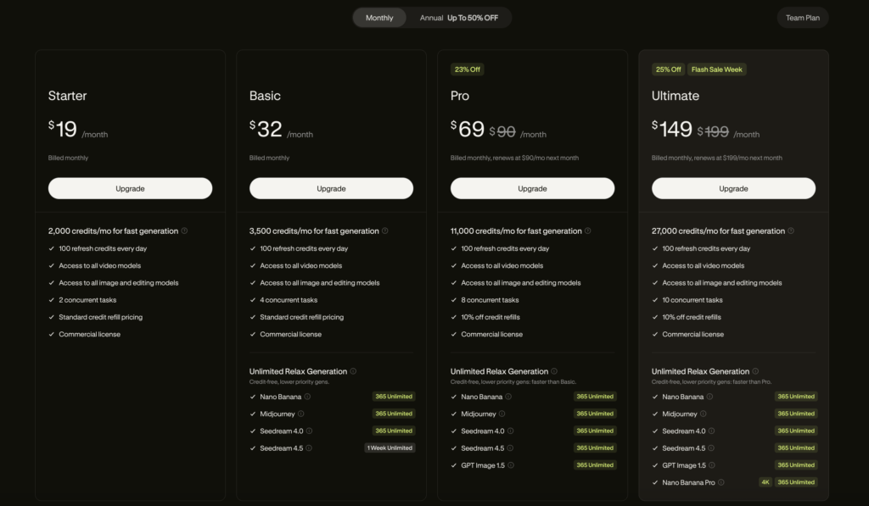Switch billing to Monthly
869x506 pixels.
[x=379, y=18]
